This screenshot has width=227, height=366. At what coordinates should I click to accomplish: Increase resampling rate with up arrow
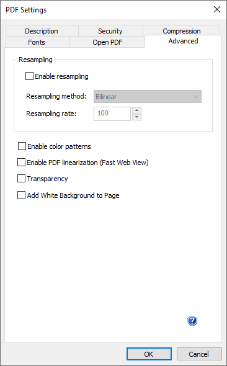coord(136,110)
